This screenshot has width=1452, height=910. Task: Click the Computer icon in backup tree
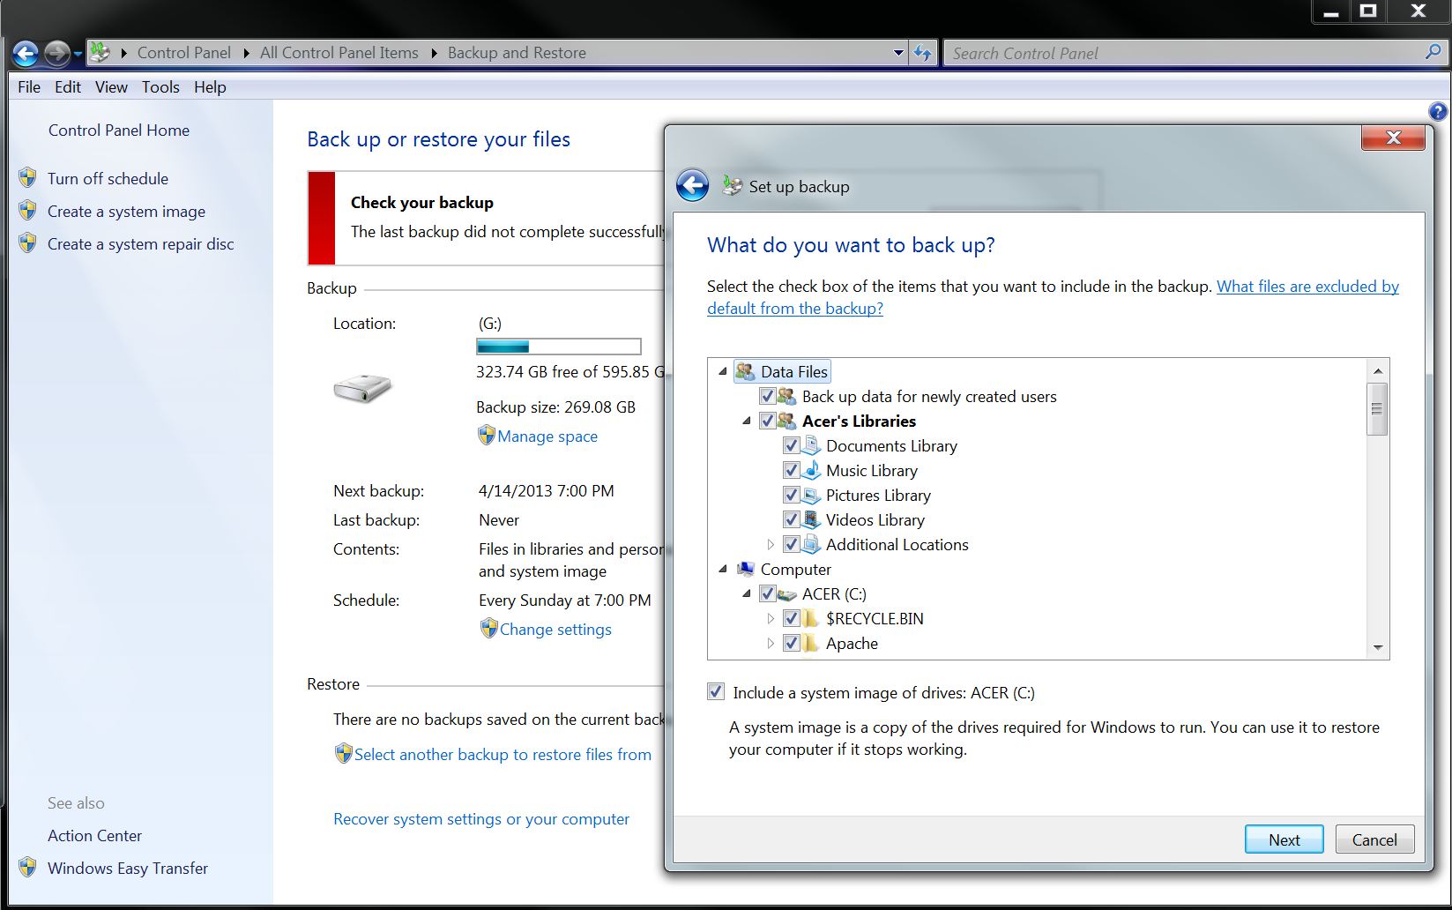(x=746, y=569)
